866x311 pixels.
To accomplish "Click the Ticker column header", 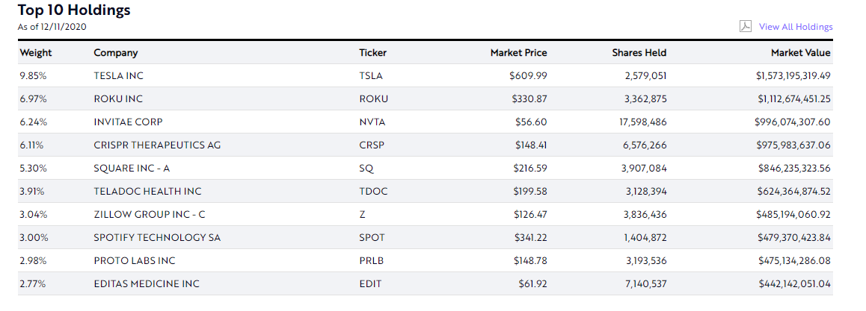I will [373, 53].
